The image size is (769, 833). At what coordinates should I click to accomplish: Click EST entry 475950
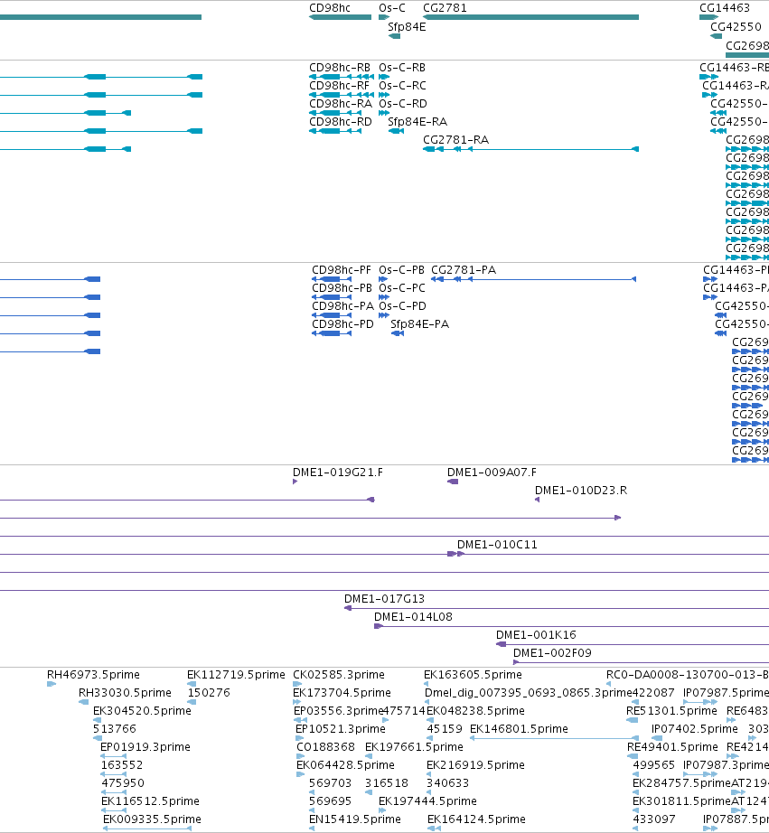[123, 783]
